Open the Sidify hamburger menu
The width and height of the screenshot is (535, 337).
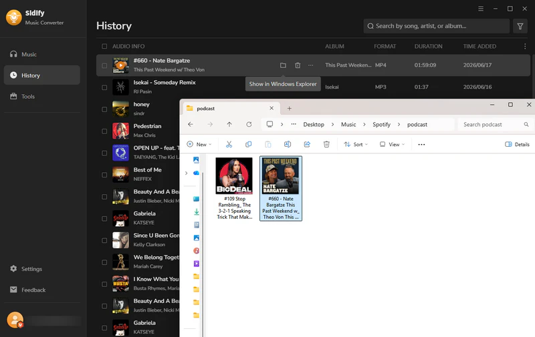pos(481,9)
